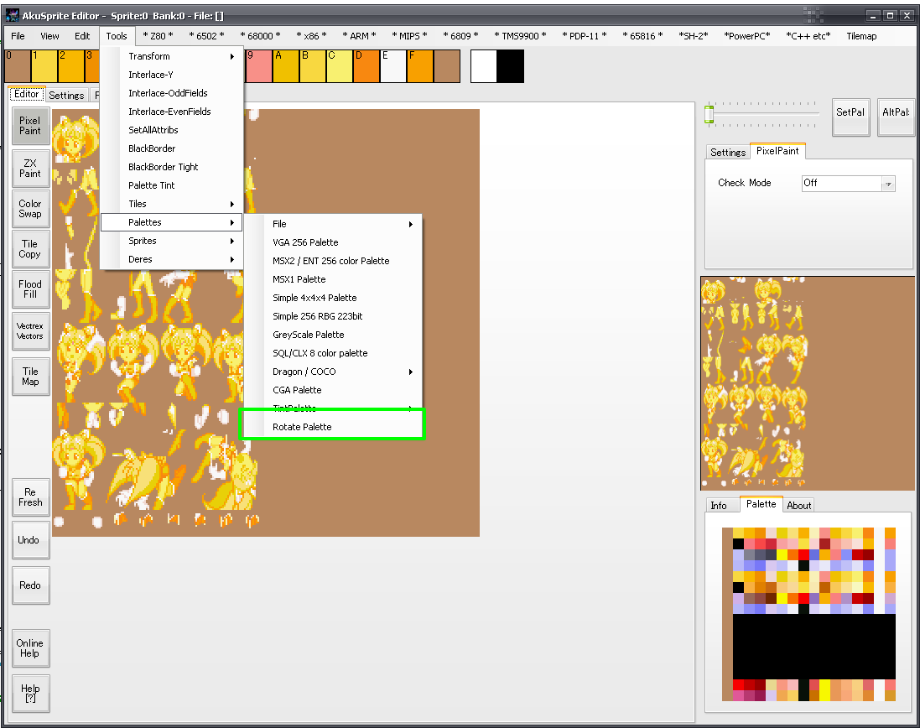Open the * 65816 * menu
This screenshot has width=920, height=728.
(643, 36)
